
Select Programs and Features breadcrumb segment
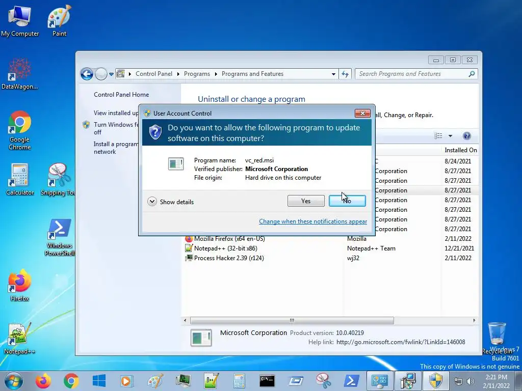[x=252, y=74]
